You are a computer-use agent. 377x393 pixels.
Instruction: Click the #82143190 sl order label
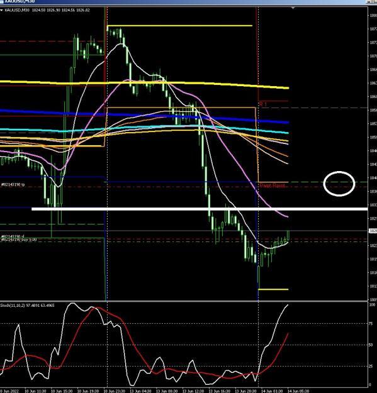13,236
